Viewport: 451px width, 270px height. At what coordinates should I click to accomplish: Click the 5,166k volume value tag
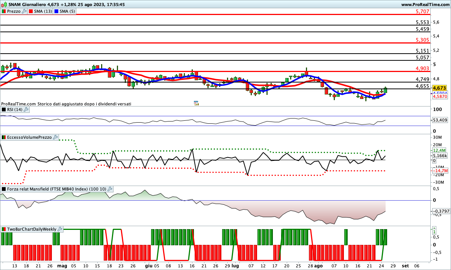(x=440, y=155)
